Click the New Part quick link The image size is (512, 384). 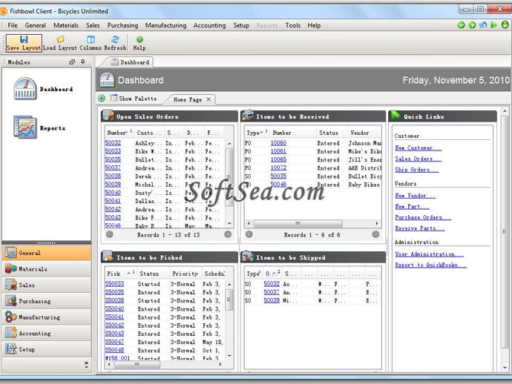[x=412, y=207]
